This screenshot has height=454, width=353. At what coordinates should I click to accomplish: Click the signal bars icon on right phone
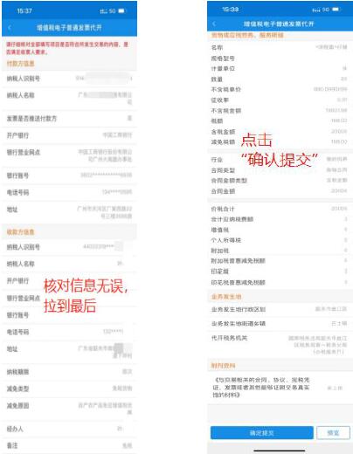(x=316, y=10)
